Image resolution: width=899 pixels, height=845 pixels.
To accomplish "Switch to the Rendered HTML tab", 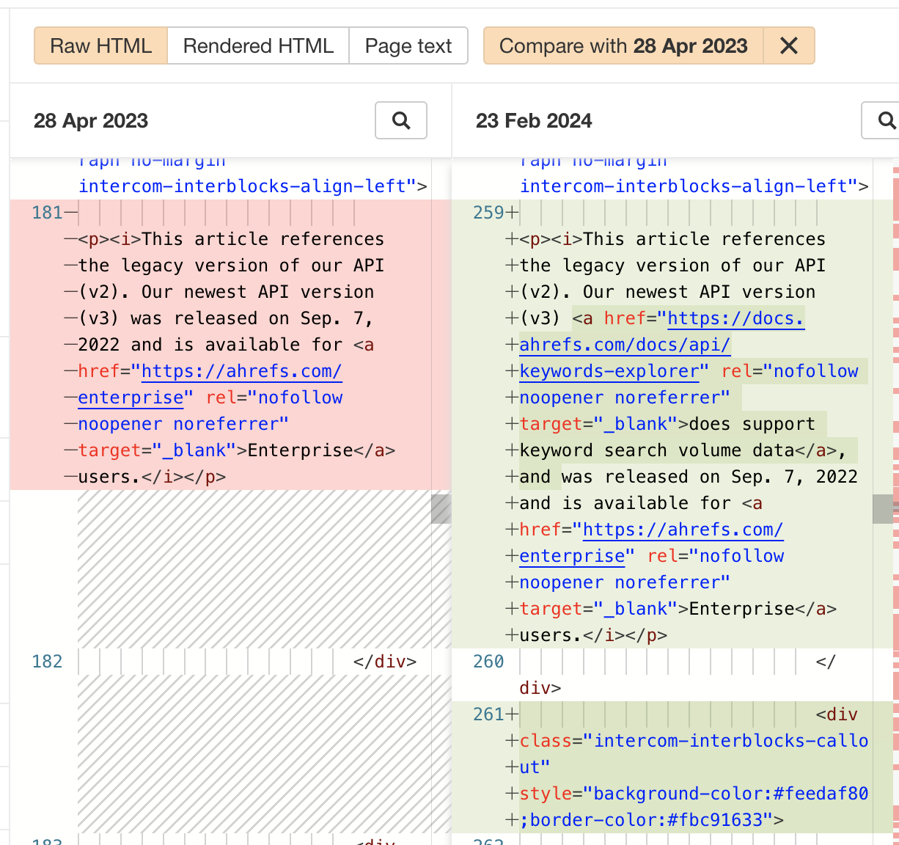I will [x=257, y=45].
